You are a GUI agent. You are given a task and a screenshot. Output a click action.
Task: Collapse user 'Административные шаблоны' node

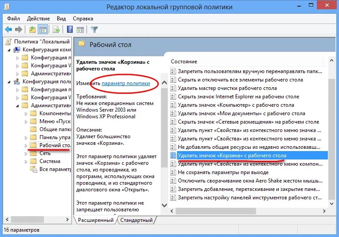click(17, 106)
